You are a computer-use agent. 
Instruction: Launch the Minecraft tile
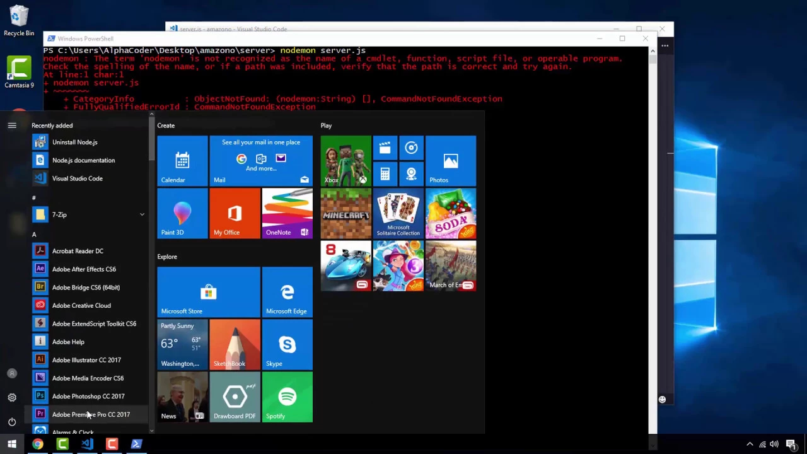point(345,213)
